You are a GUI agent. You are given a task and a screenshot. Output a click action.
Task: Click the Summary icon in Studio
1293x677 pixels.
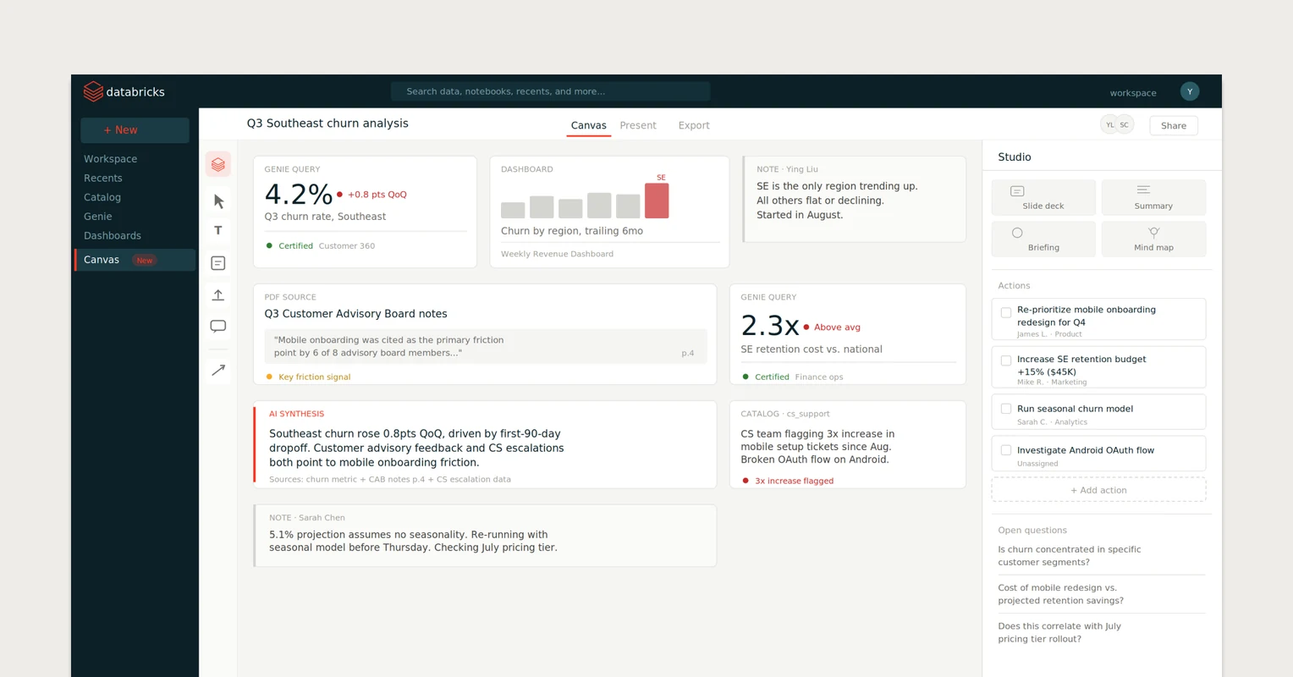tap(1143, 190)
